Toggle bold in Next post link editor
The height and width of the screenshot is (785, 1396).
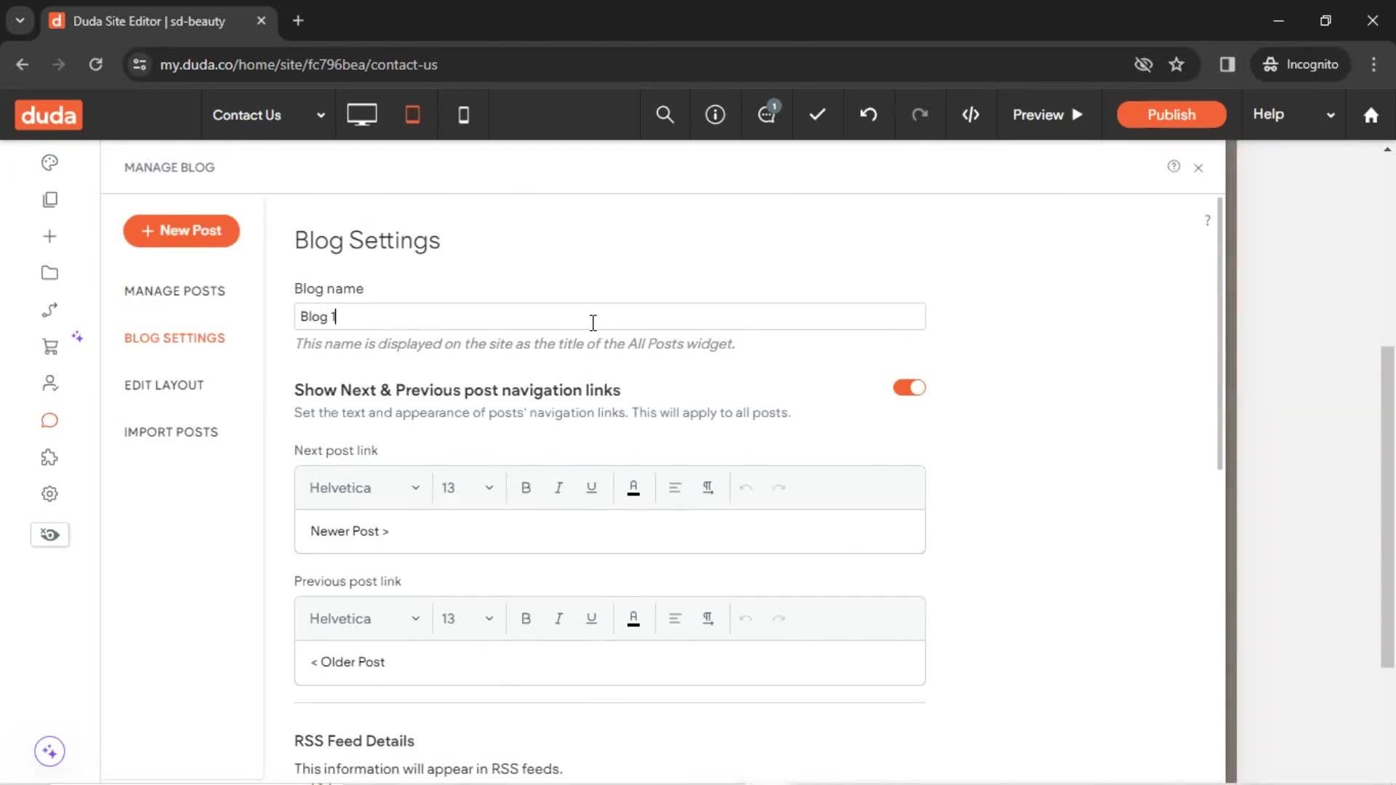point(526,488)
